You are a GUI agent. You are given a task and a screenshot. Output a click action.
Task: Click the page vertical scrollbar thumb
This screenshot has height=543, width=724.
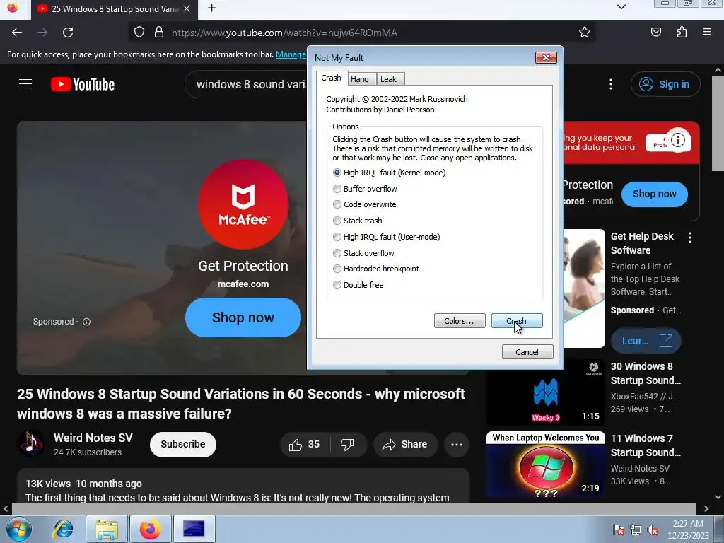[x=718, y=123]
